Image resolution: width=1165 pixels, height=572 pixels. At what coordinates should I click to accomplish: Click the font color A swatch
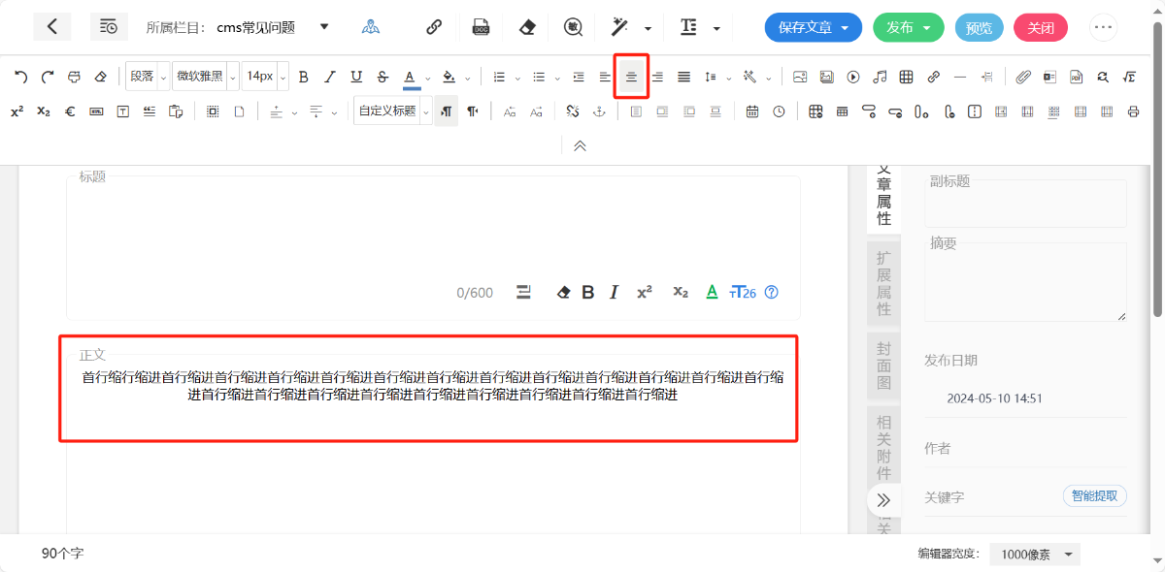coord(411,77)
